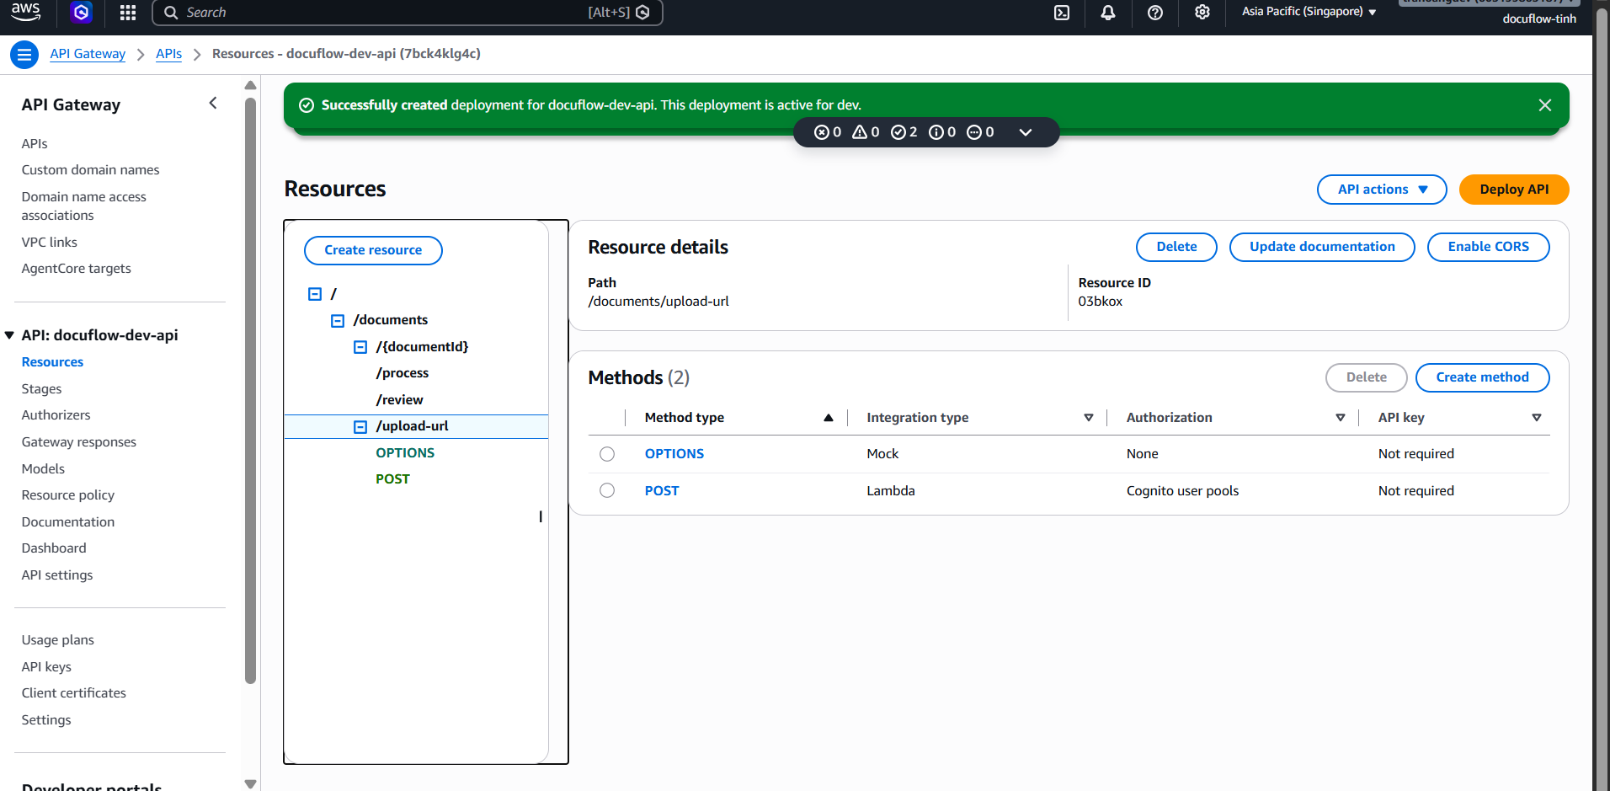Follow the APIs breadcrumb link
Viewport: 1610px width, 791px height.
(x=168, y=54)
